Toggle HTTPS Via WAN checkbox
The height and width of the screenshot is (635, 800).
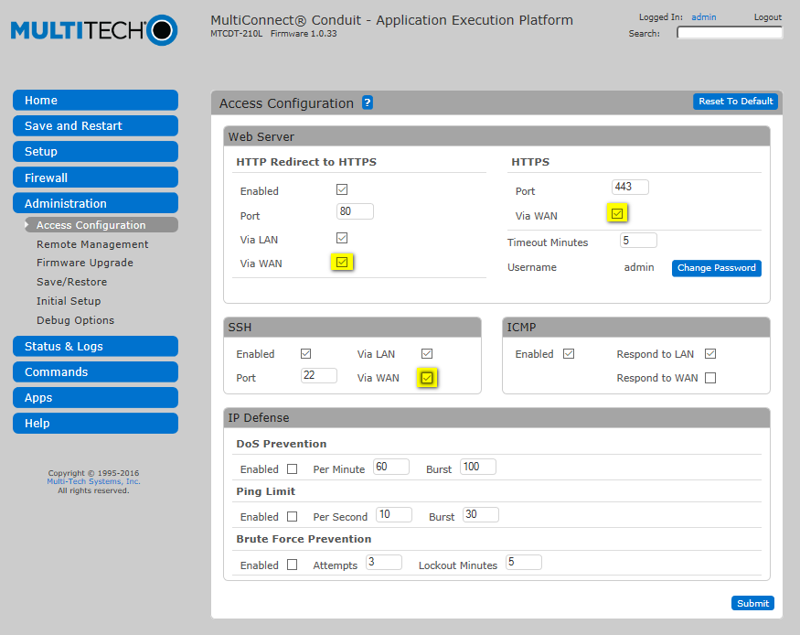617,213
